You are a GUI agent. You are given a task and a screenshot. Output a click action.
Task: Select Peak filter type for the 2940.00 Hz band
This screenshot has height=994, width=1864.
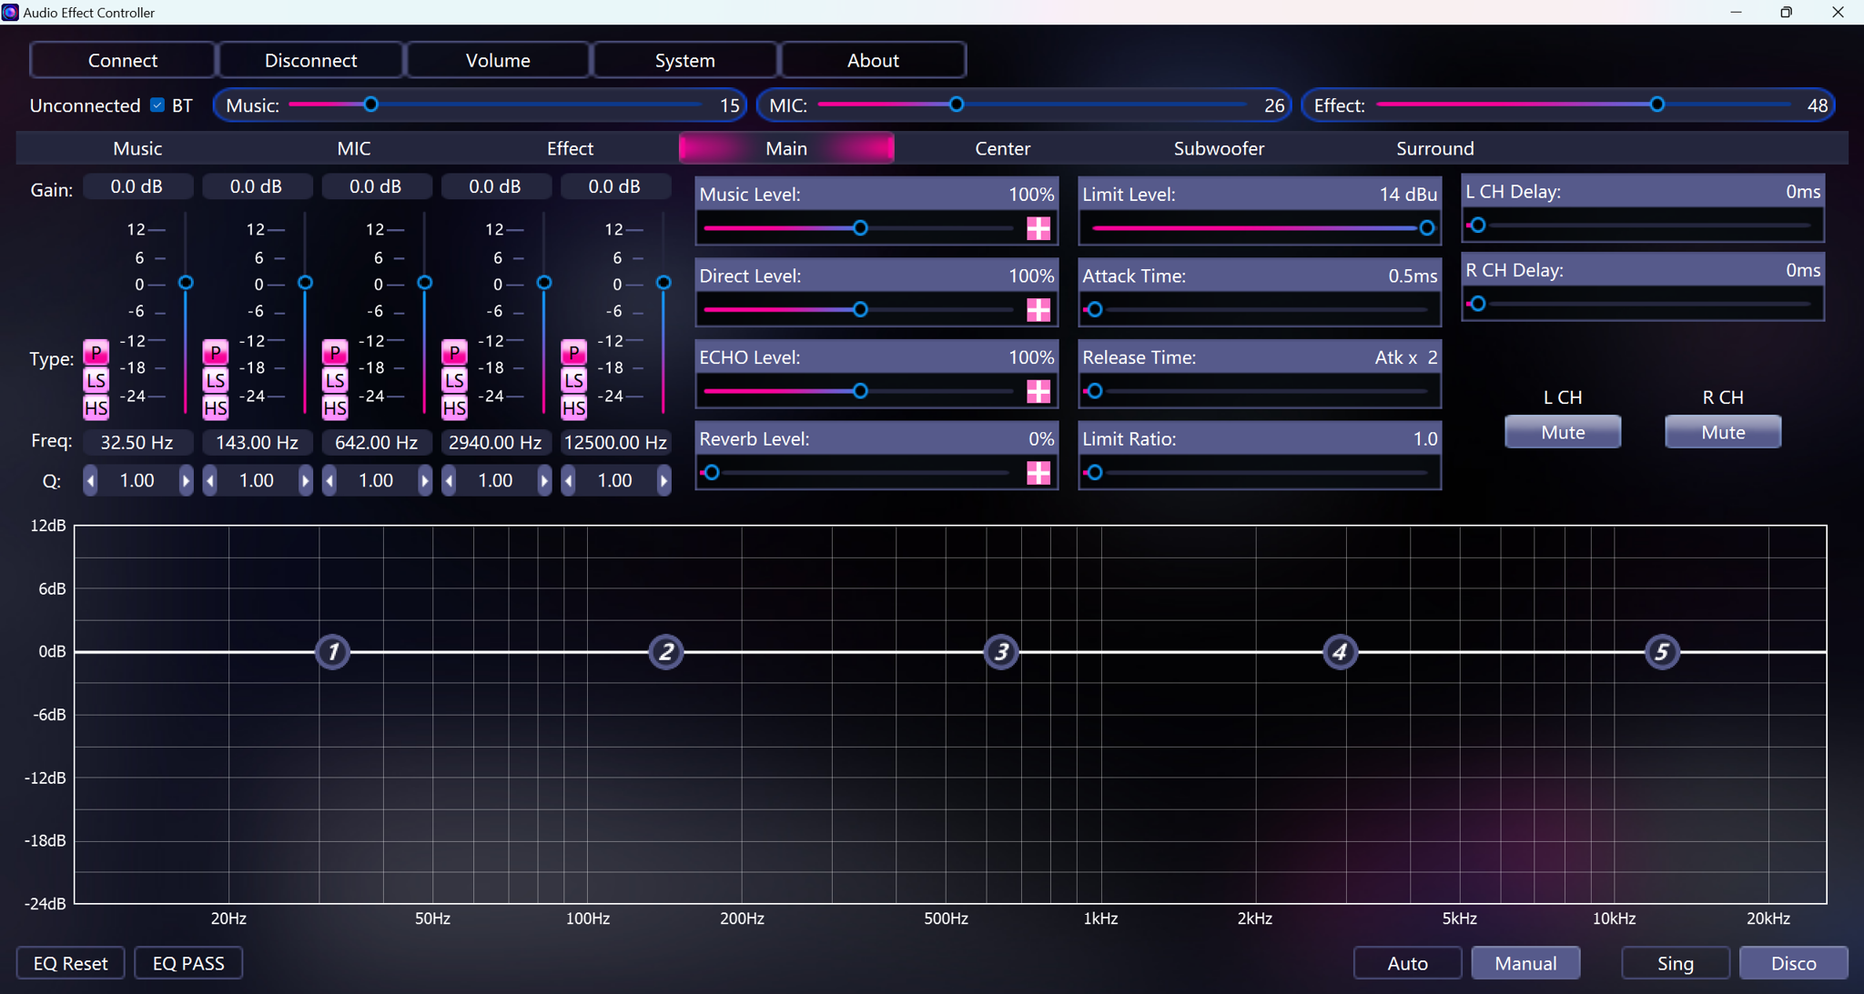click(454, 352)
